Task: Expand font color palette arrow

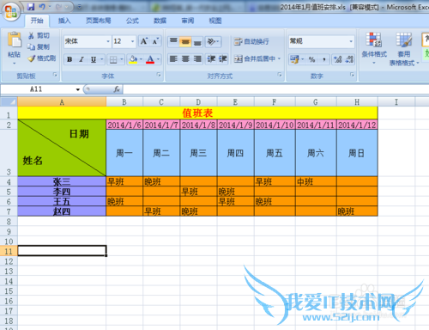Action: click(158, 59)
